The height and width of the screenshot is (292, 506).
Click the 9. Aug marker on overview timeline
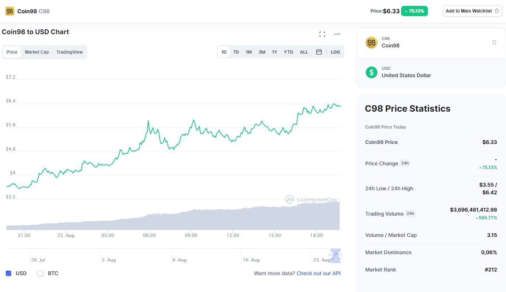[179, 260]
